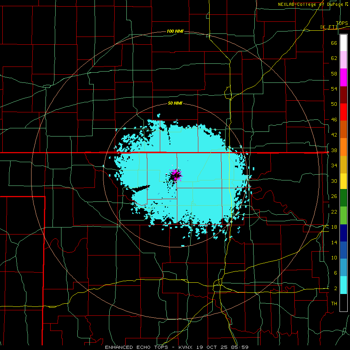
Task: Click the dark green legend swatch
Action: (343, 198)
